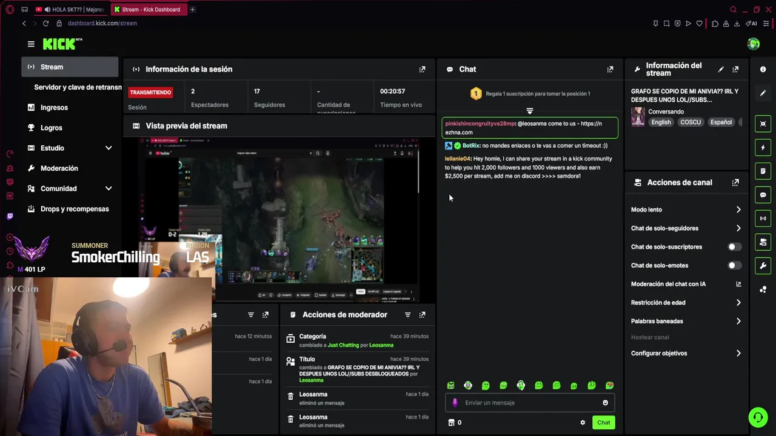The width and height of the screenshot is (776, 436).
Task: Click the TRANSMITIENDO status badge
Action: click(x=150, y=92)
